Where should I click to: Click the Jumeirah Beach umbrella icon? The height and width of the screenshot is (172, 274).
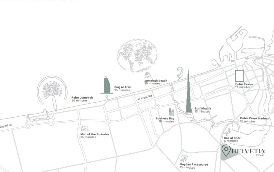(148, 75)
